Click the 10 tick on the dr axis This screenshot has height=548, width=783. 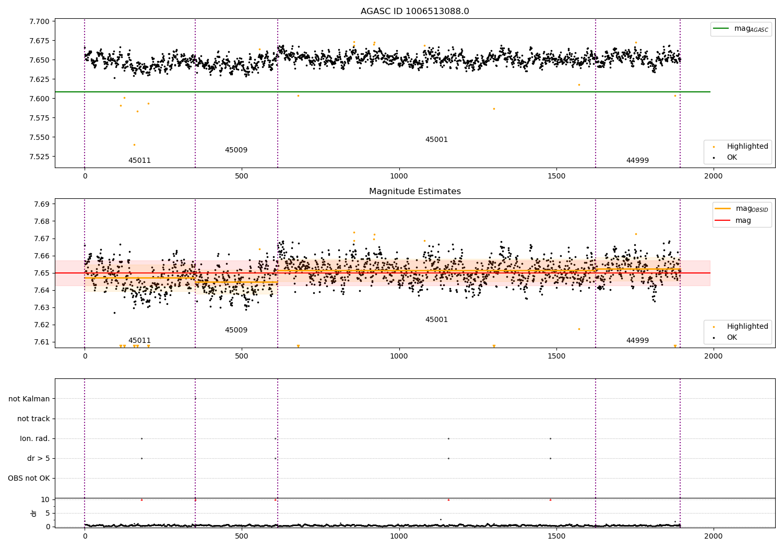point(45,499)
